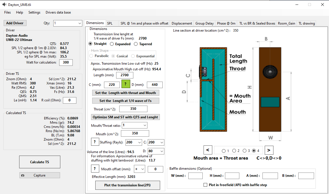Click the next arrow under the enclosure drawing

click(x=269, y=150)
